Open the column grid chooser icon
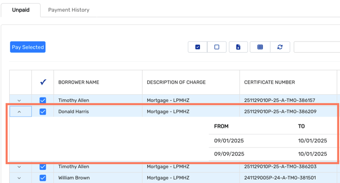Screen dimensions: 340x183 (x=260, y=47)
